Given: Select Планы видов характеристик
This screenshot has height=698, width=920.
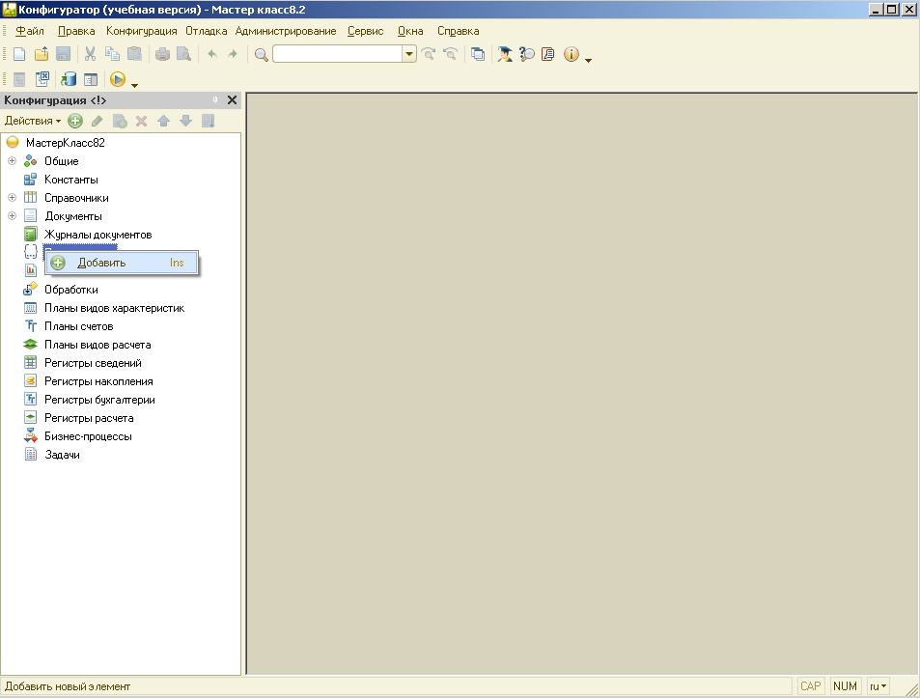Looking at the screenshot, I should pyautogui.click(x=115, y=308).
